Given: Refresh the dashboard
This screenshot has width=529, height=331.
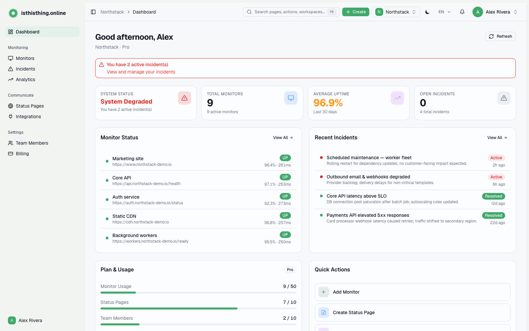Looking at the screenshot, I should pos(500,36).
